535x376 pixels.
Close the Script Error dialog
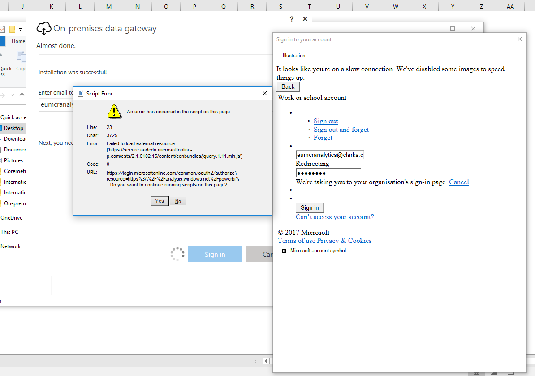click(x=265, y=93)
